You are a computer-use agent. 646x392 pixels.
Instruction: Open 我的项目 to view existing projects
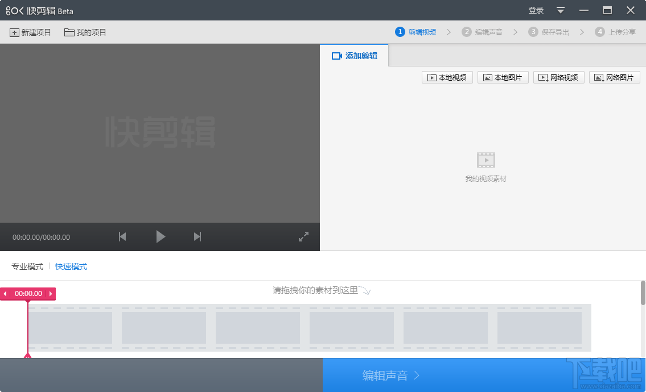[x=85, y=32]
